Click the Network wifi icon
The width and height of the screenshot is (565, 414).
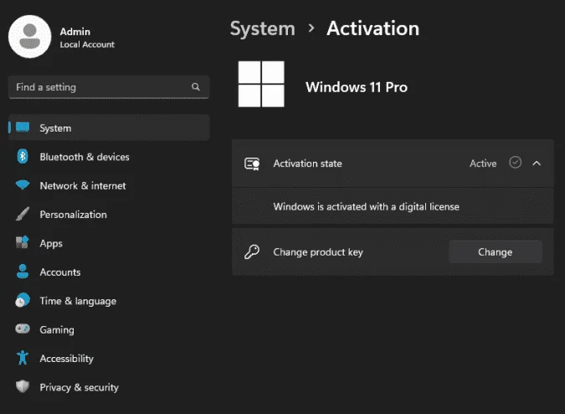click(23, 185)
